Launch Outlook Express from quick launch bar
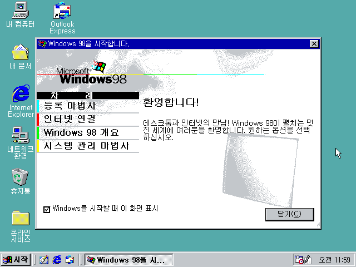This screenshot has height=267, width=356. coord(70,260)
